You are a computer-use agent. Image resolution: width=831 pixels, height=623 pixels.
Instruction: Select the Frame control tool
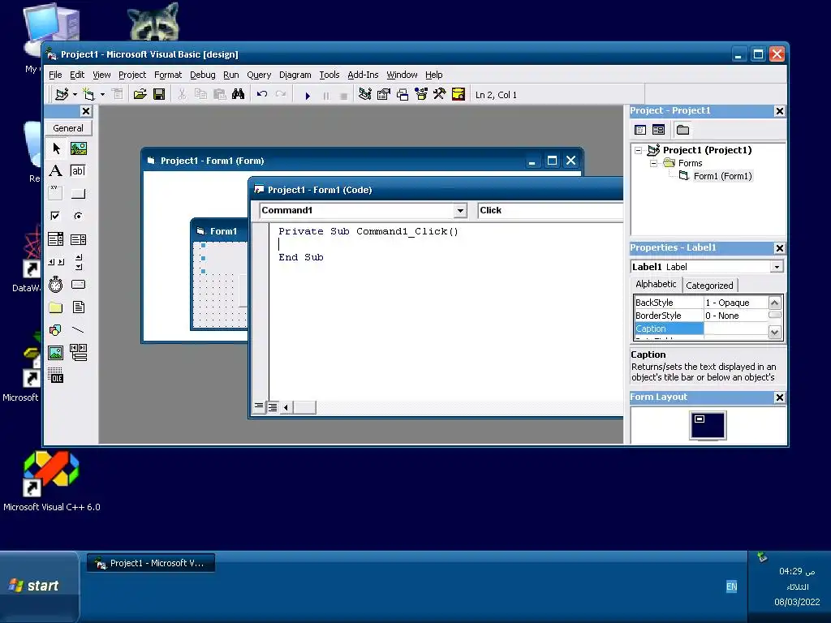coord(56,193)
